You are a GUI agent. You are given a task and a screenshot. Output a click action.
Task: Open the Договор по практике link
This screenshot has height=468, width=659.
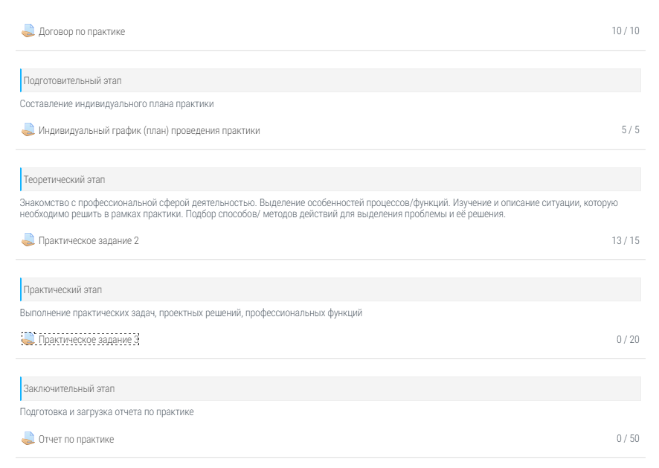click(x=82, y=31)
